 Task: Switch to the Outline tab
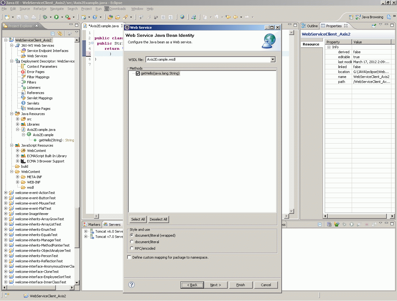click(310, 26)
